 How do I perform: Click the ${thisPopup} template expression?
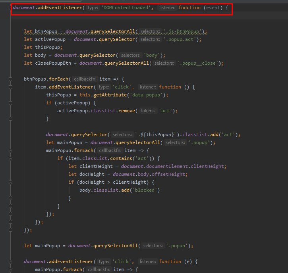pyautogui.click(x=157, y=135)
